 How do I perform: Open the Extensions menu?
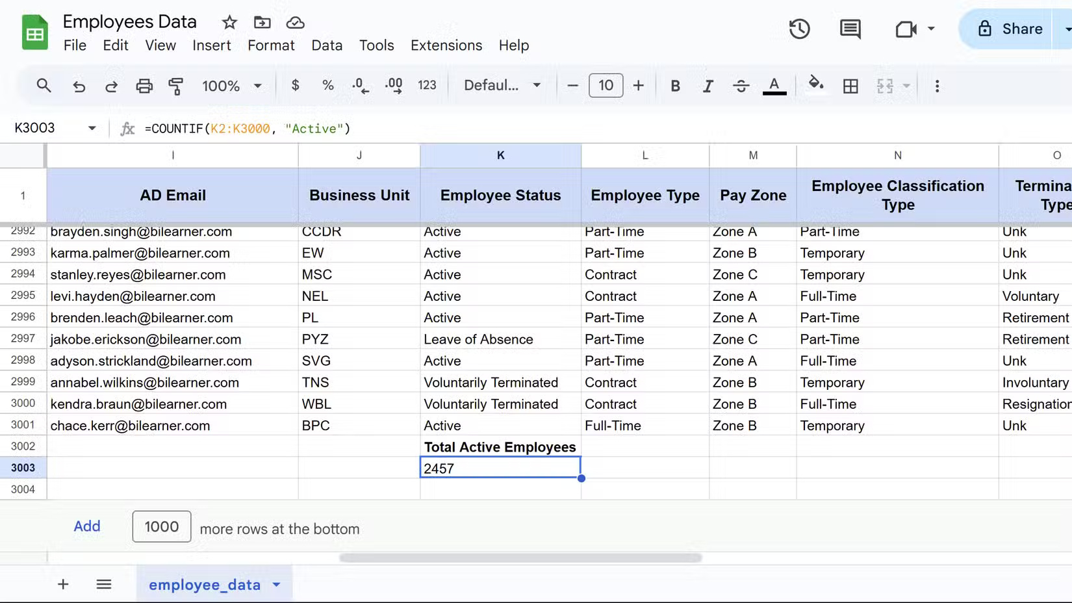446,45
